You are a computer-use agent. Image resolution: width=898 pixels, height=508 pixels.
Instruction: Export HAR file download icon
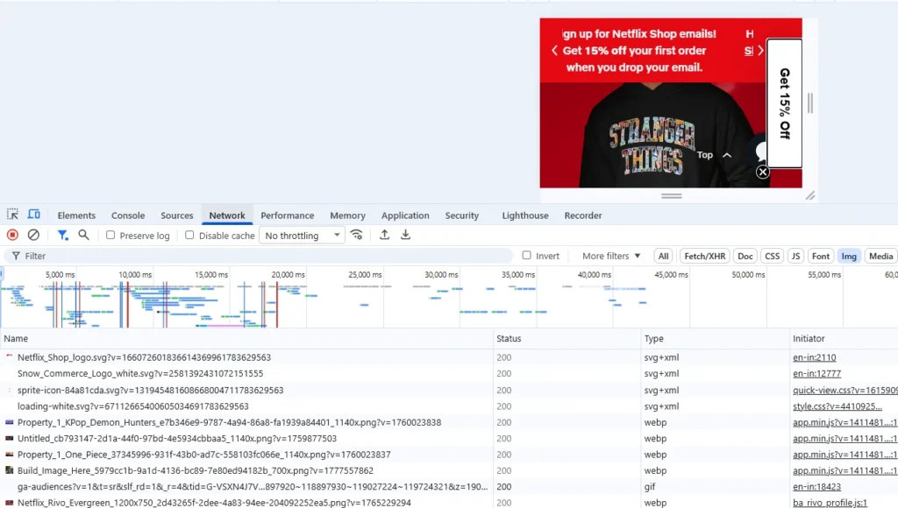(405, 235)
